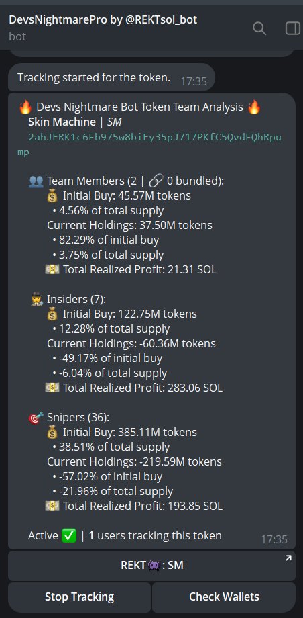Screen dimensions: 303x618
Task: Click the Snipers Total Realized Profit cash emoji
Action: tap(52, 506)
